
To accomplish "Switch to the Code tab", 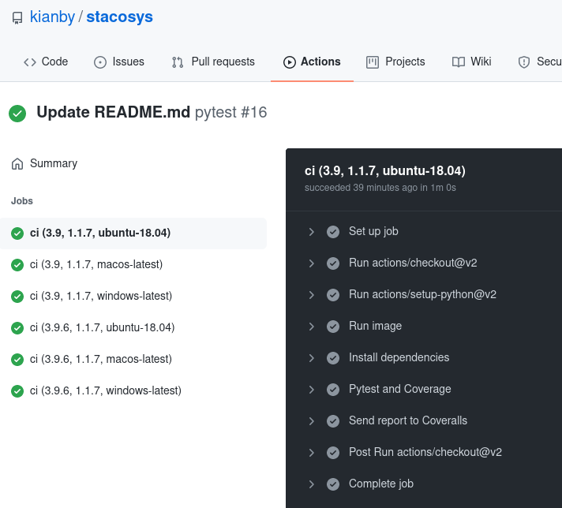I will pos(46,62).
